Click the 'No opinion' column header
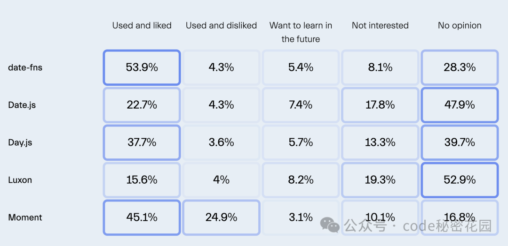 (x=460, y=25)
